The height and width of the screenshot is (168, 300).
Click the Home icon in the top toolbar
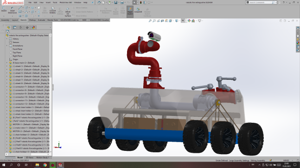click(99, 2)
